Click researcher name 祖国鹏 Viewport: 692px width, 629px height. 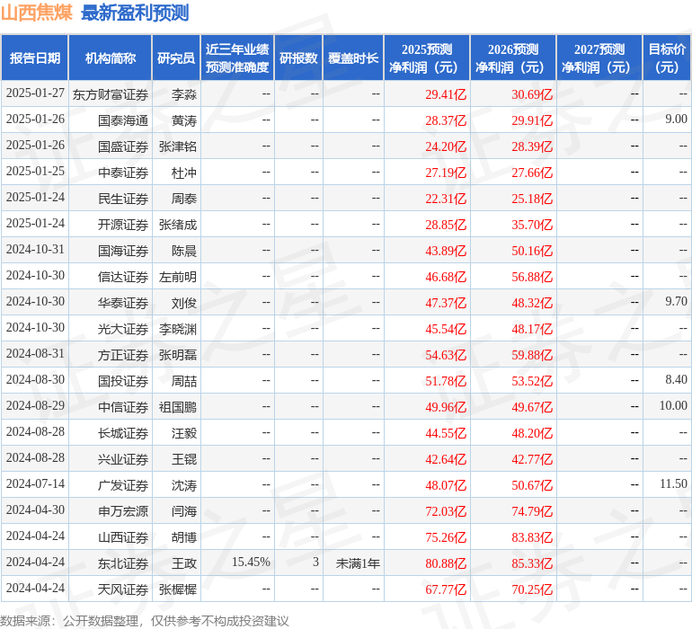point(178,407)
